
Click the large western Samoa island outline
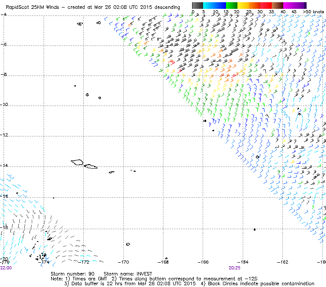pos(78,162)
